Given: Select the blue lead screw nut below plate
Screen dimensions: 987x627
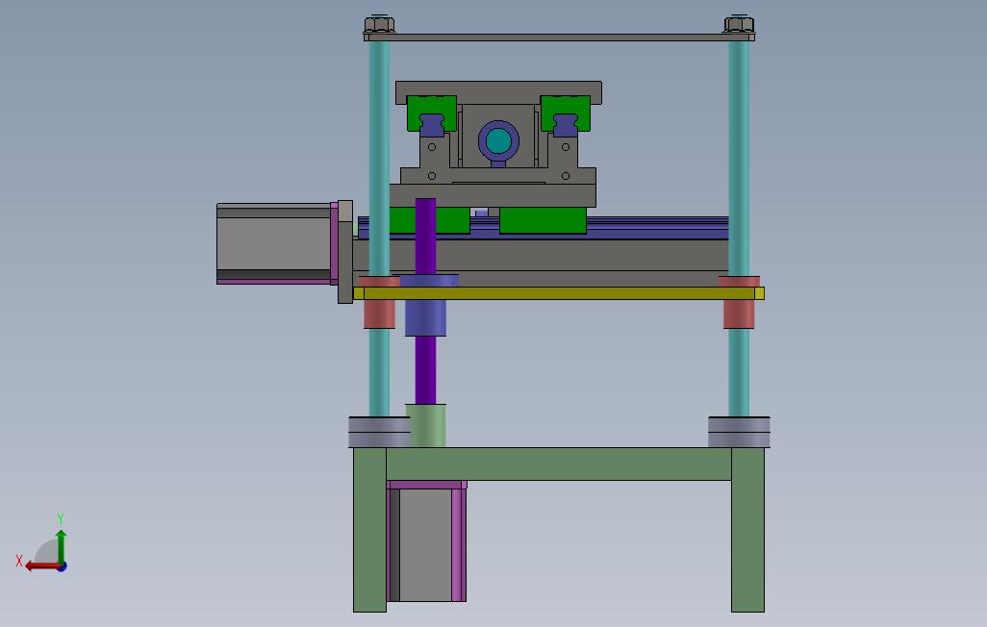Looking at the screenshot, I should [x=425, y=317].
